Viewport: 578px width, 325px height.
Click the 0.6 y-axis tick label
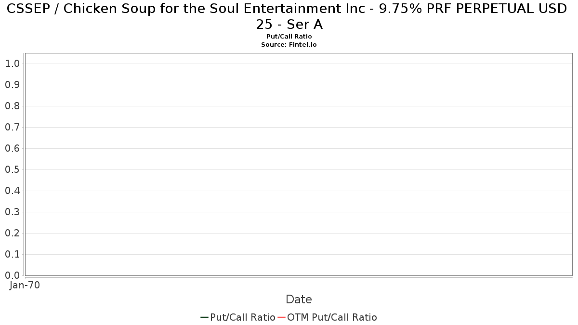click(12, 148)
